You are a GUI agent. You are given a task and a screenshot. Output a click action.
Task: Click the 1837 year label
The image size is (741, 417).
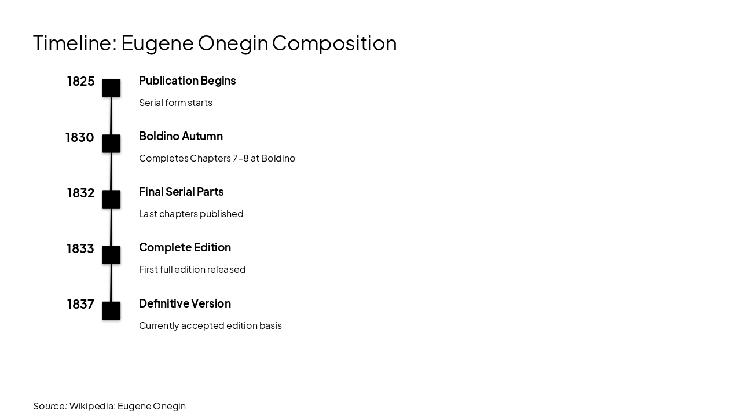coord(80,304)
